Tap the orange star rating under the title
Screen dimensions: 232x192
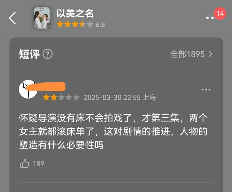tap(75, 24)
